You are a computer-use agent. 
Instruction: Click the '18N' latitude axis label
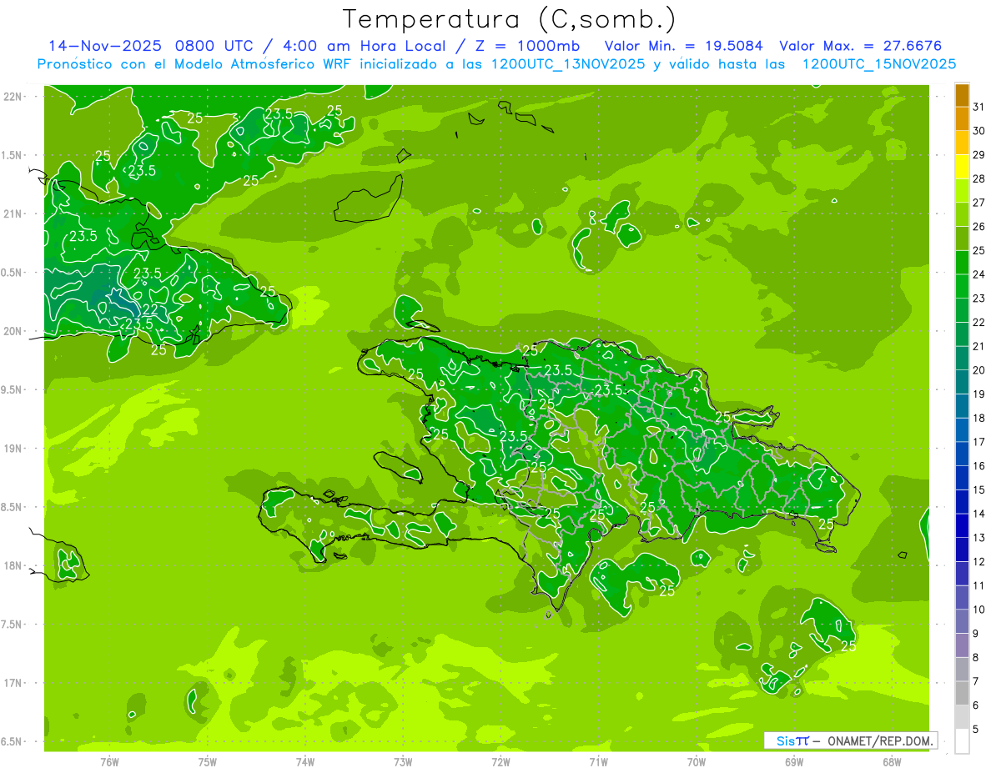[13, 566]
